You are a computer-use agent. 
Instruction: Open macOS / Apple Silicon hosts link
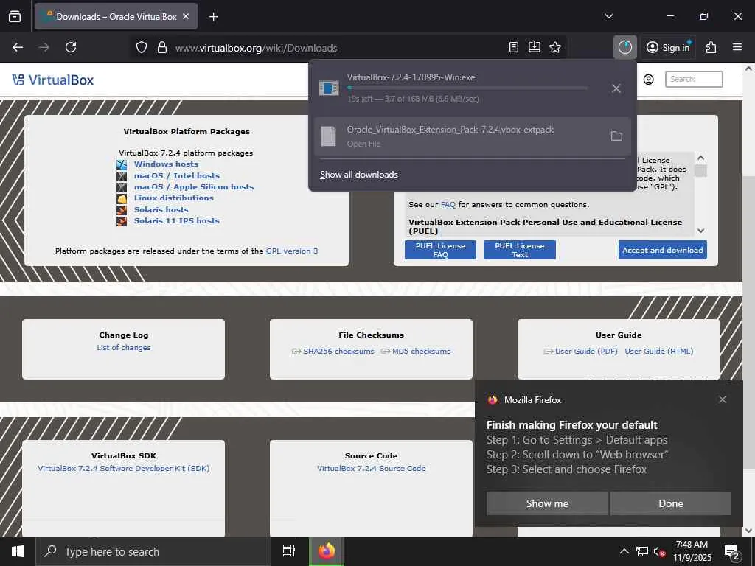(x=194, y=186)
